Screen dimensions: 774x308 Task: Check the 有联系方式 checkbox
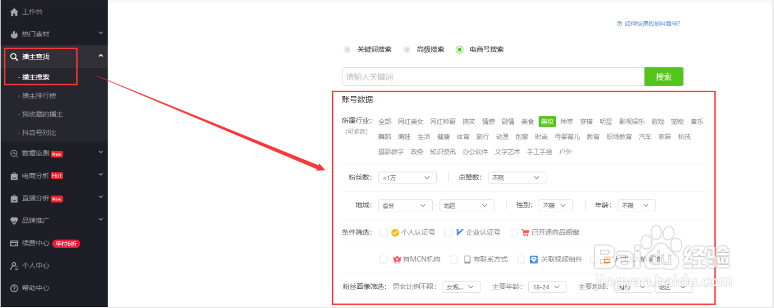tap(454, 259)
